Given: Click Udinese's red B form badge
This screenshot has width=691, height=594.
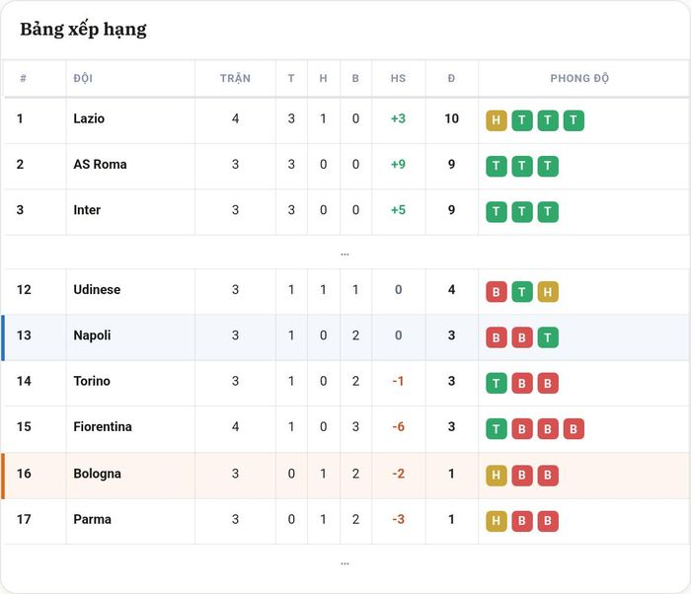Looking at the screenshot, I should pyautogui.click(x=497, y=292).
